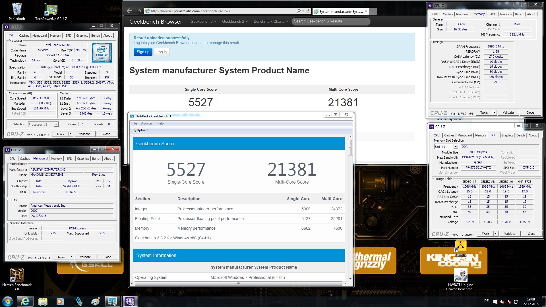The image size is (546, 307).
Task: Go back in the browser
Action: (x=129, y=11)
